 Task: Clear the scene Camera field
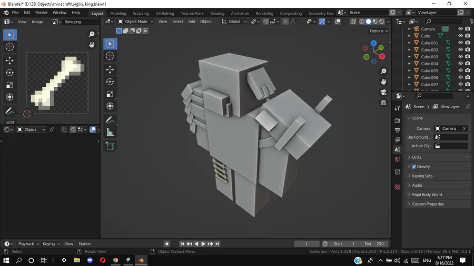pyautogui.click(x=464, y=128)
